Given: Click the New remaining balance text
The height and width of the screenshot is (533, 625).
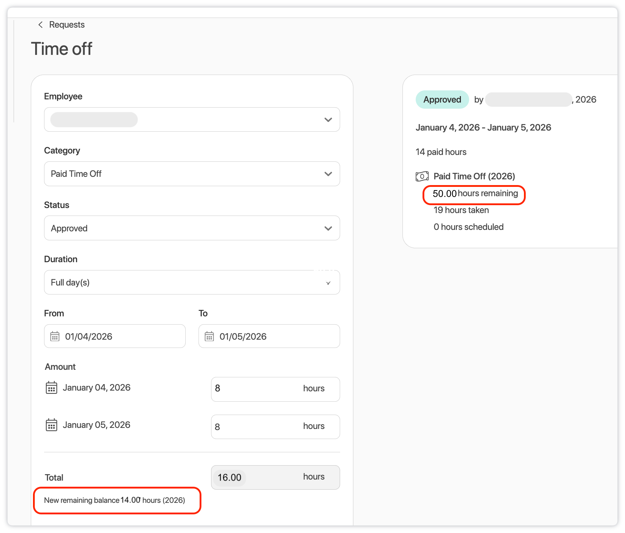Looking at the screenshot, I should (115, 500).
